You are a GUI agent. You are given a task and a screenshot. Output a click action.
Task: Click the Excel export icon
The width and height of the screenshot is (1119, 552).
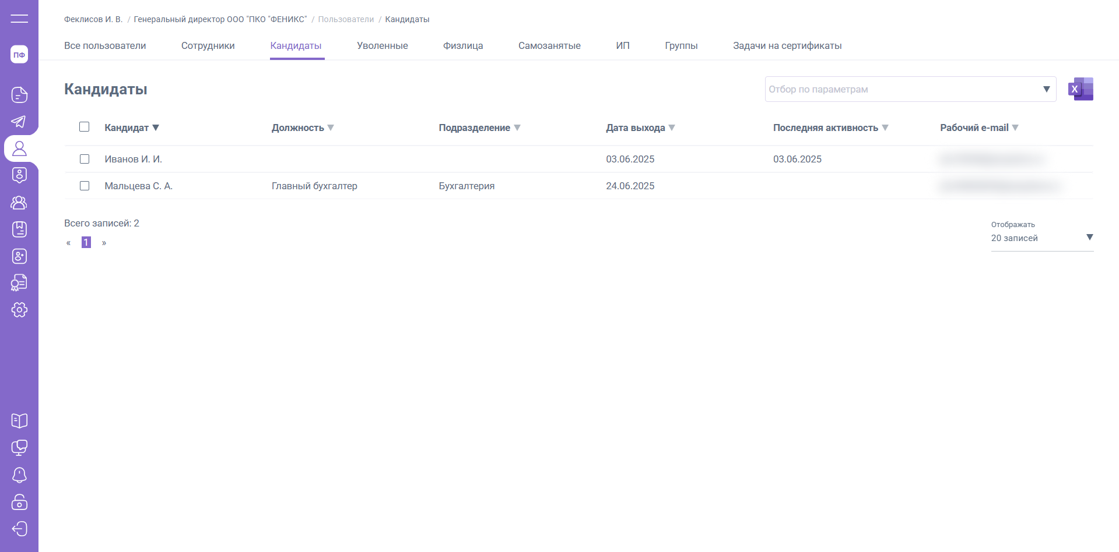[x=1081, y=89]
